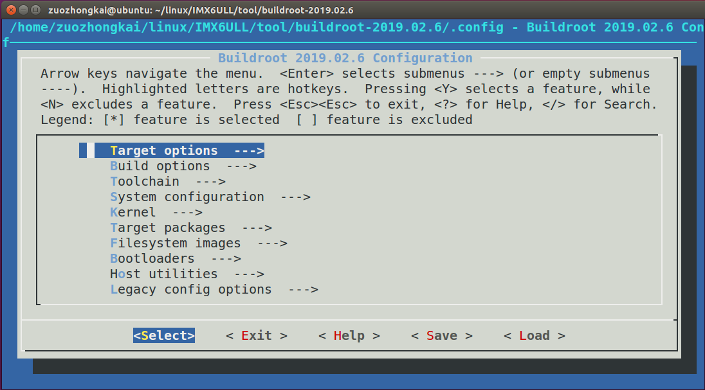Click the < Load > button
This screenshot has height=390, width=705.
[535, 335]
